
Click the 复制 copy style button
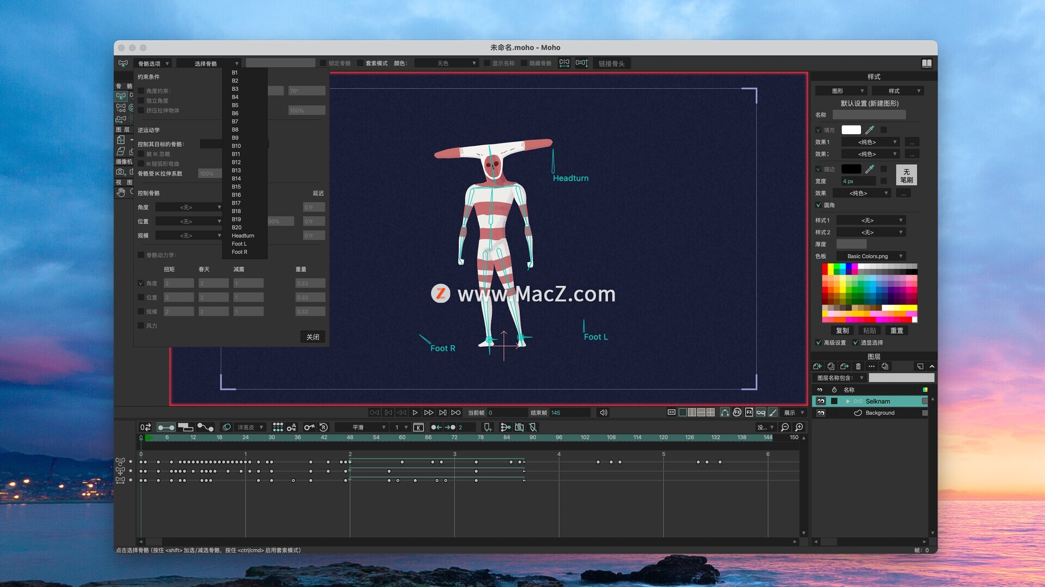843,330
